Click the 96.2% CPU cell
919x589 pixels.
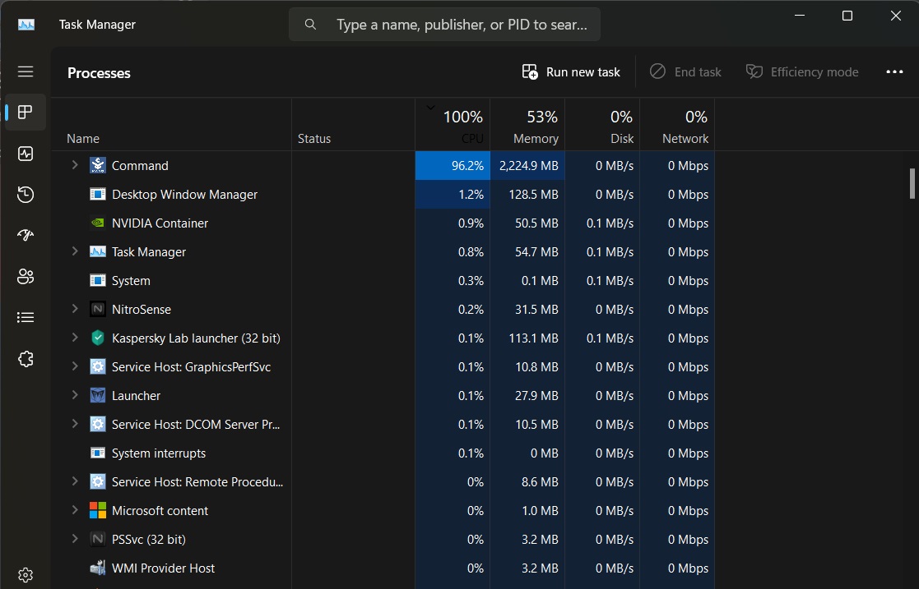coord(453,166)
